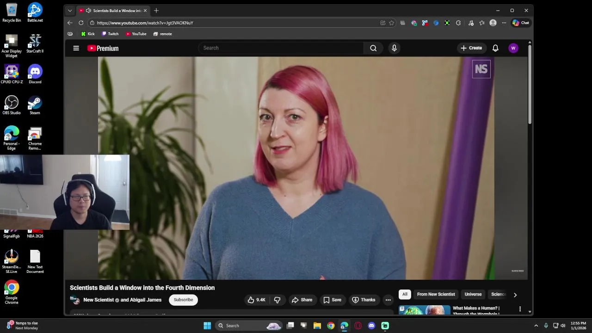The width and height of the screenshot is (592, 333).
Task: Open the New Scientist channel link
Action: click(x=98, y=300)
